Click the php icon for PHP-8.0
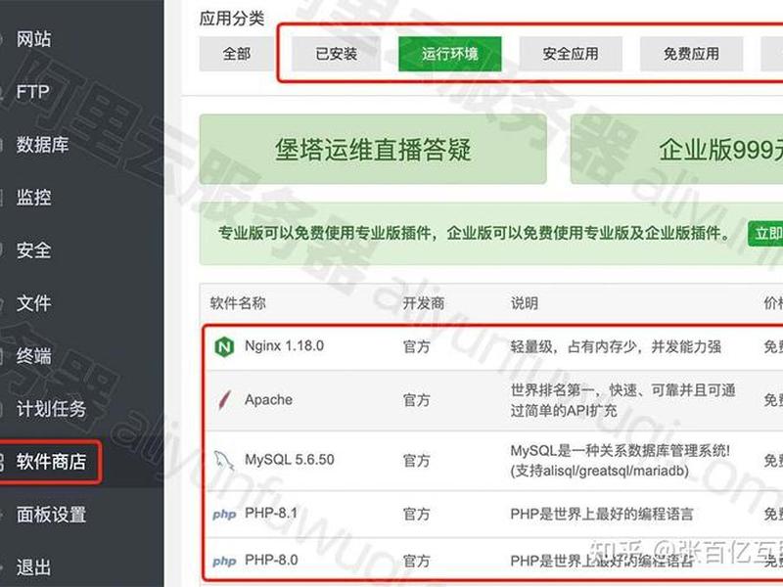The height and width of the screenshot is (587, 783). [224, 561]
